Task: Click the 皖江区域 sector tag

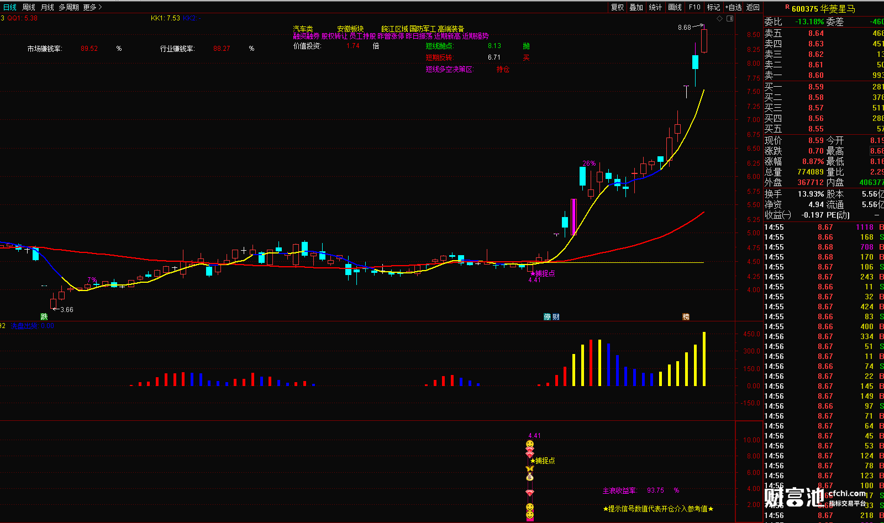Action: coord(394,29)
